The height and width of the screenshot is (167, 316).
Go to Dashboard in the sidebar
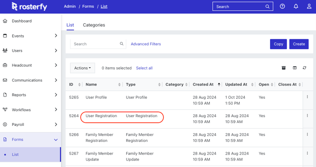tap(22, 21)
